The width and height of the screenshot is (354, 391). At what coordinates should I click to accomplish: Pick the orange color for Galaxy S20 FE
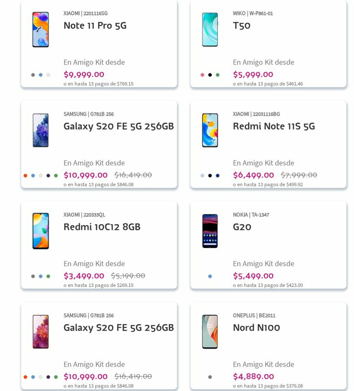click(x=25, y=175)
